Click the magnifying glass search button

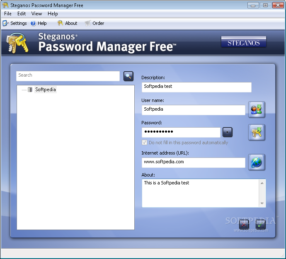pyautogui.click(x=128, y=76)
